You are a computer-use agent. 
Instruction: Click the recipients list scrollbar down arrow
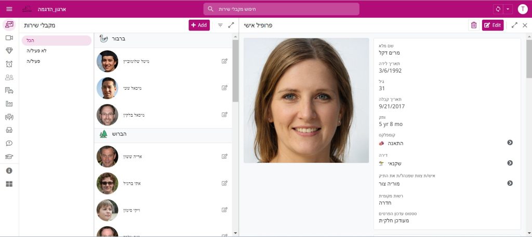[235, 233]
